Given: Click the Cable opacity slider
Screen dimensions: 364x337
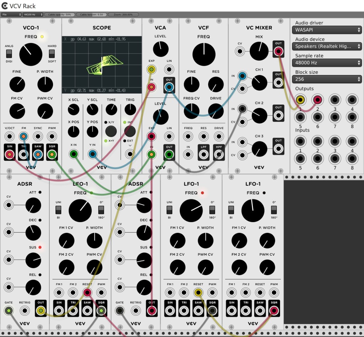Looking at the screenshot, I should coord(59,15).
